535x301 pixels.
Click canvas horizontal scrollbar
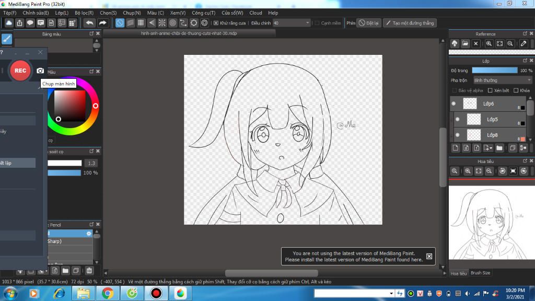point(272,273)
